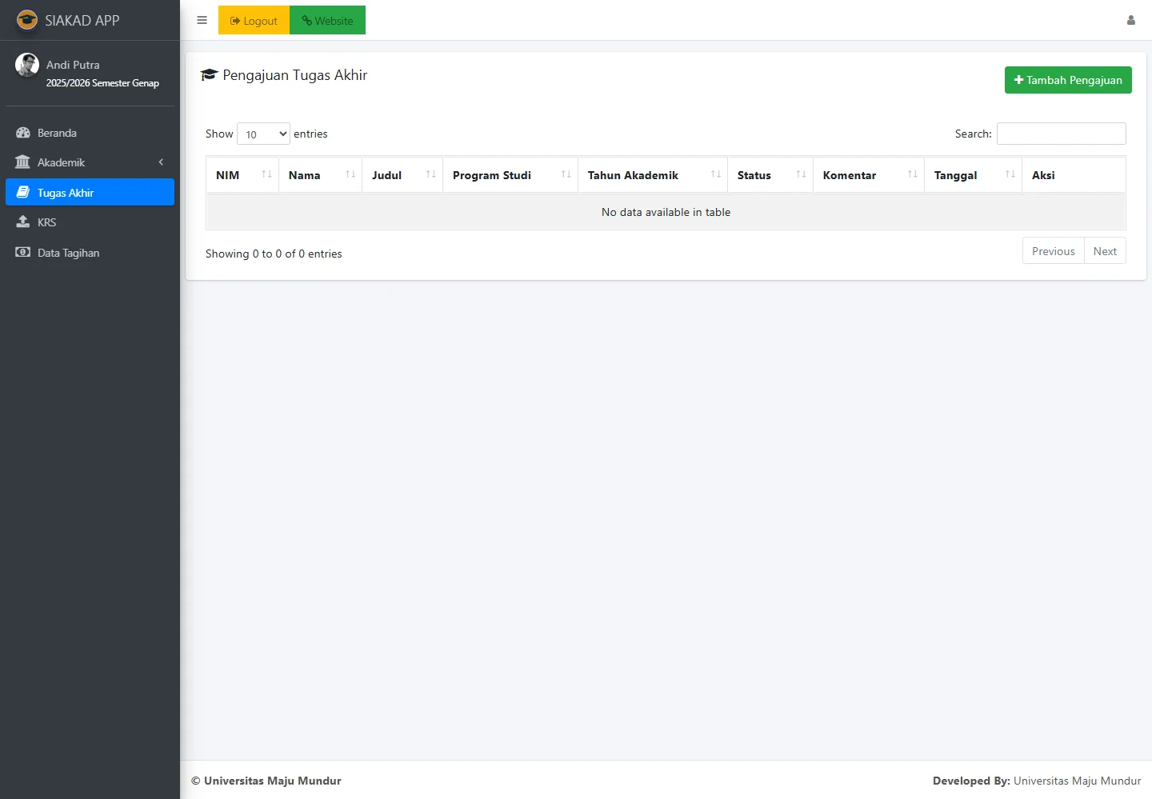Open Tugas Akhir in sidebar
Viewport: 1152px width, 799px height.
(x=90, y=193)
